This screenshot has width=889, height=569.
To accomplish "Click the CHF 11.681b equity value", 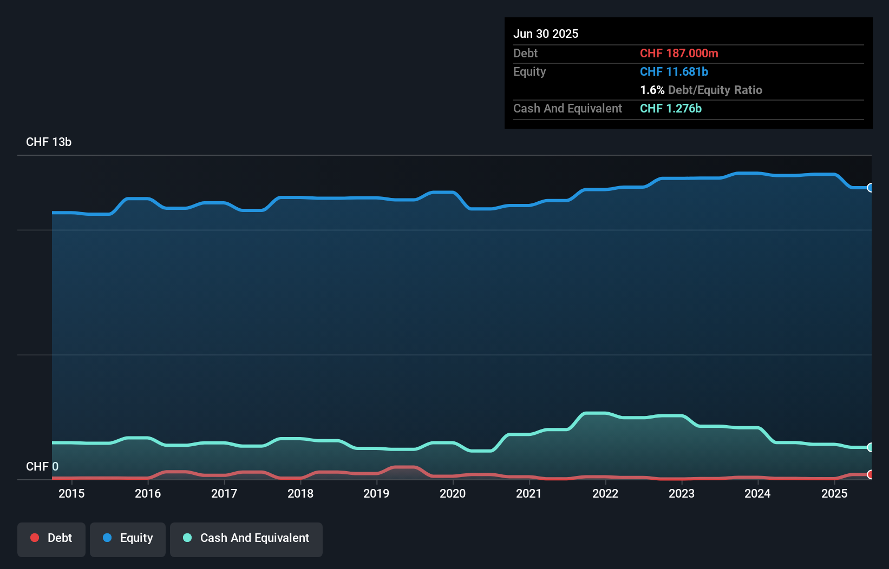I will [674, 72].
